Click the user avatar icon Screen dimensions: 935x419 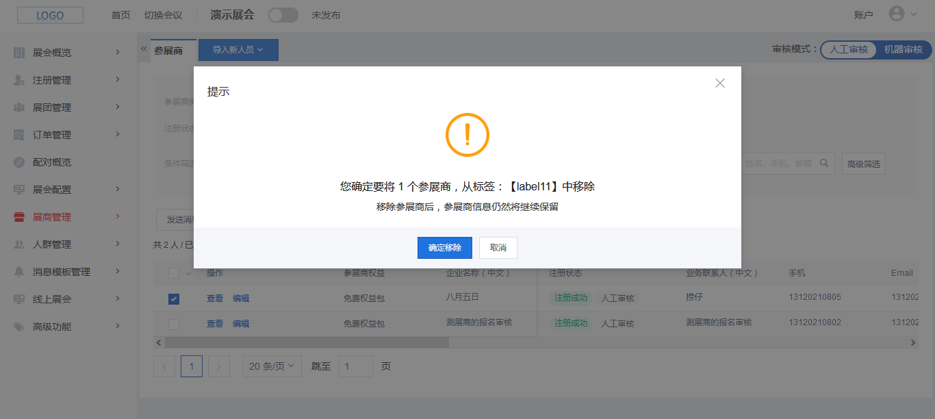[896, 14]
